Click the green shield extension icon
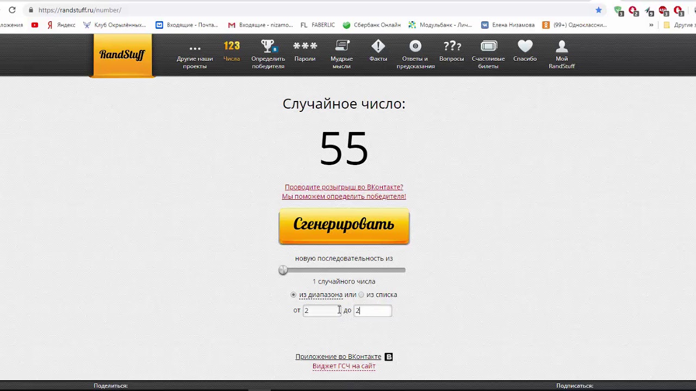Viewport: 696px width, 391px height. 618,10
